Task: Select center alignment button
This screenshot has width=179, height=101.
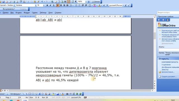Action: pyautogui.click(x=61, y=5)
